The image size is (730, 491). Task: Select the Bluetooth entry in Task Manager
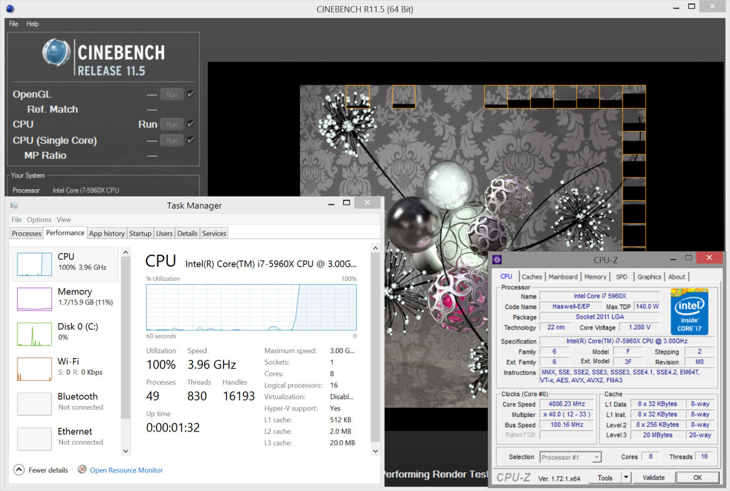pos(65,404)
